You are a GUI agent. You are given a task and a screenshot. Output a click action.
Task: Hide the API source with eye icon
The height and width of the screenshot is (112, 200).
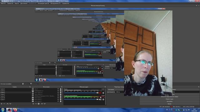pos(58,96)
